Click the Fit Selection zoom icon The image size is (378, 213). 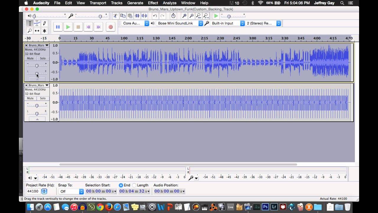click(x=199, y=16)
